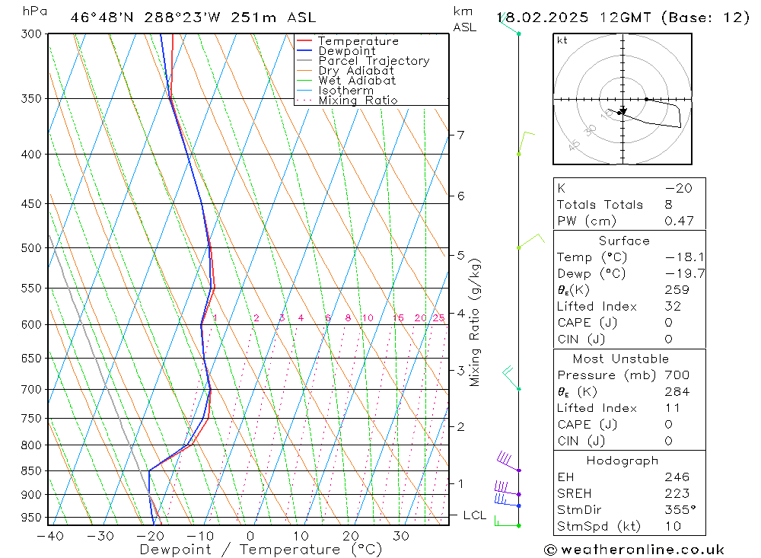This screenshot has width=761, height=558.
Task: Click the hodograph storm motion arrow marker
Action: point(623,111)
